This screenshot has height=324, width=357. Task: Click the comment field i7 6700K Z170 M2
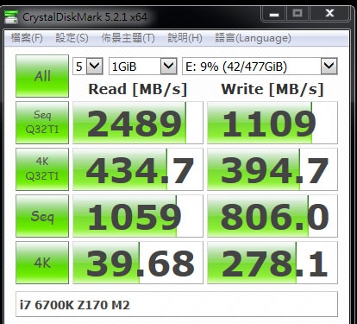tap(177, 304)
